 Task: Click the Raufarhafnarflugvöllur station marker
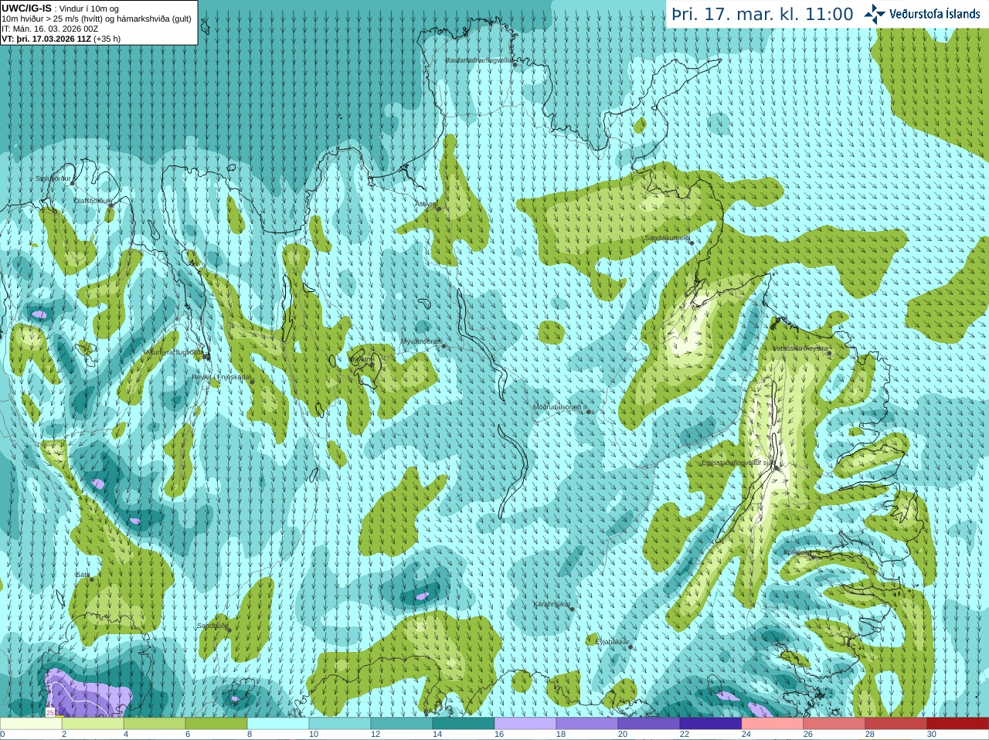[x=515, y=65]
